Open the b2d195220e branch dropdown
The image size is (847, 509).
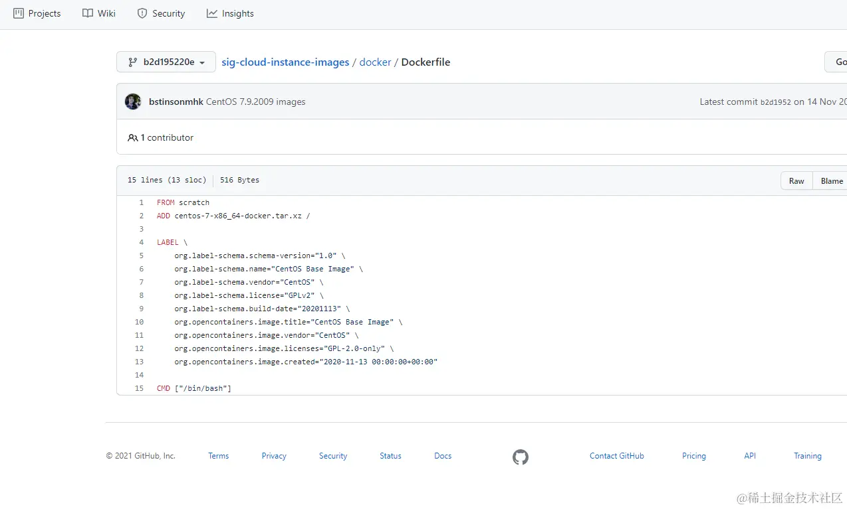coord(166,62)
